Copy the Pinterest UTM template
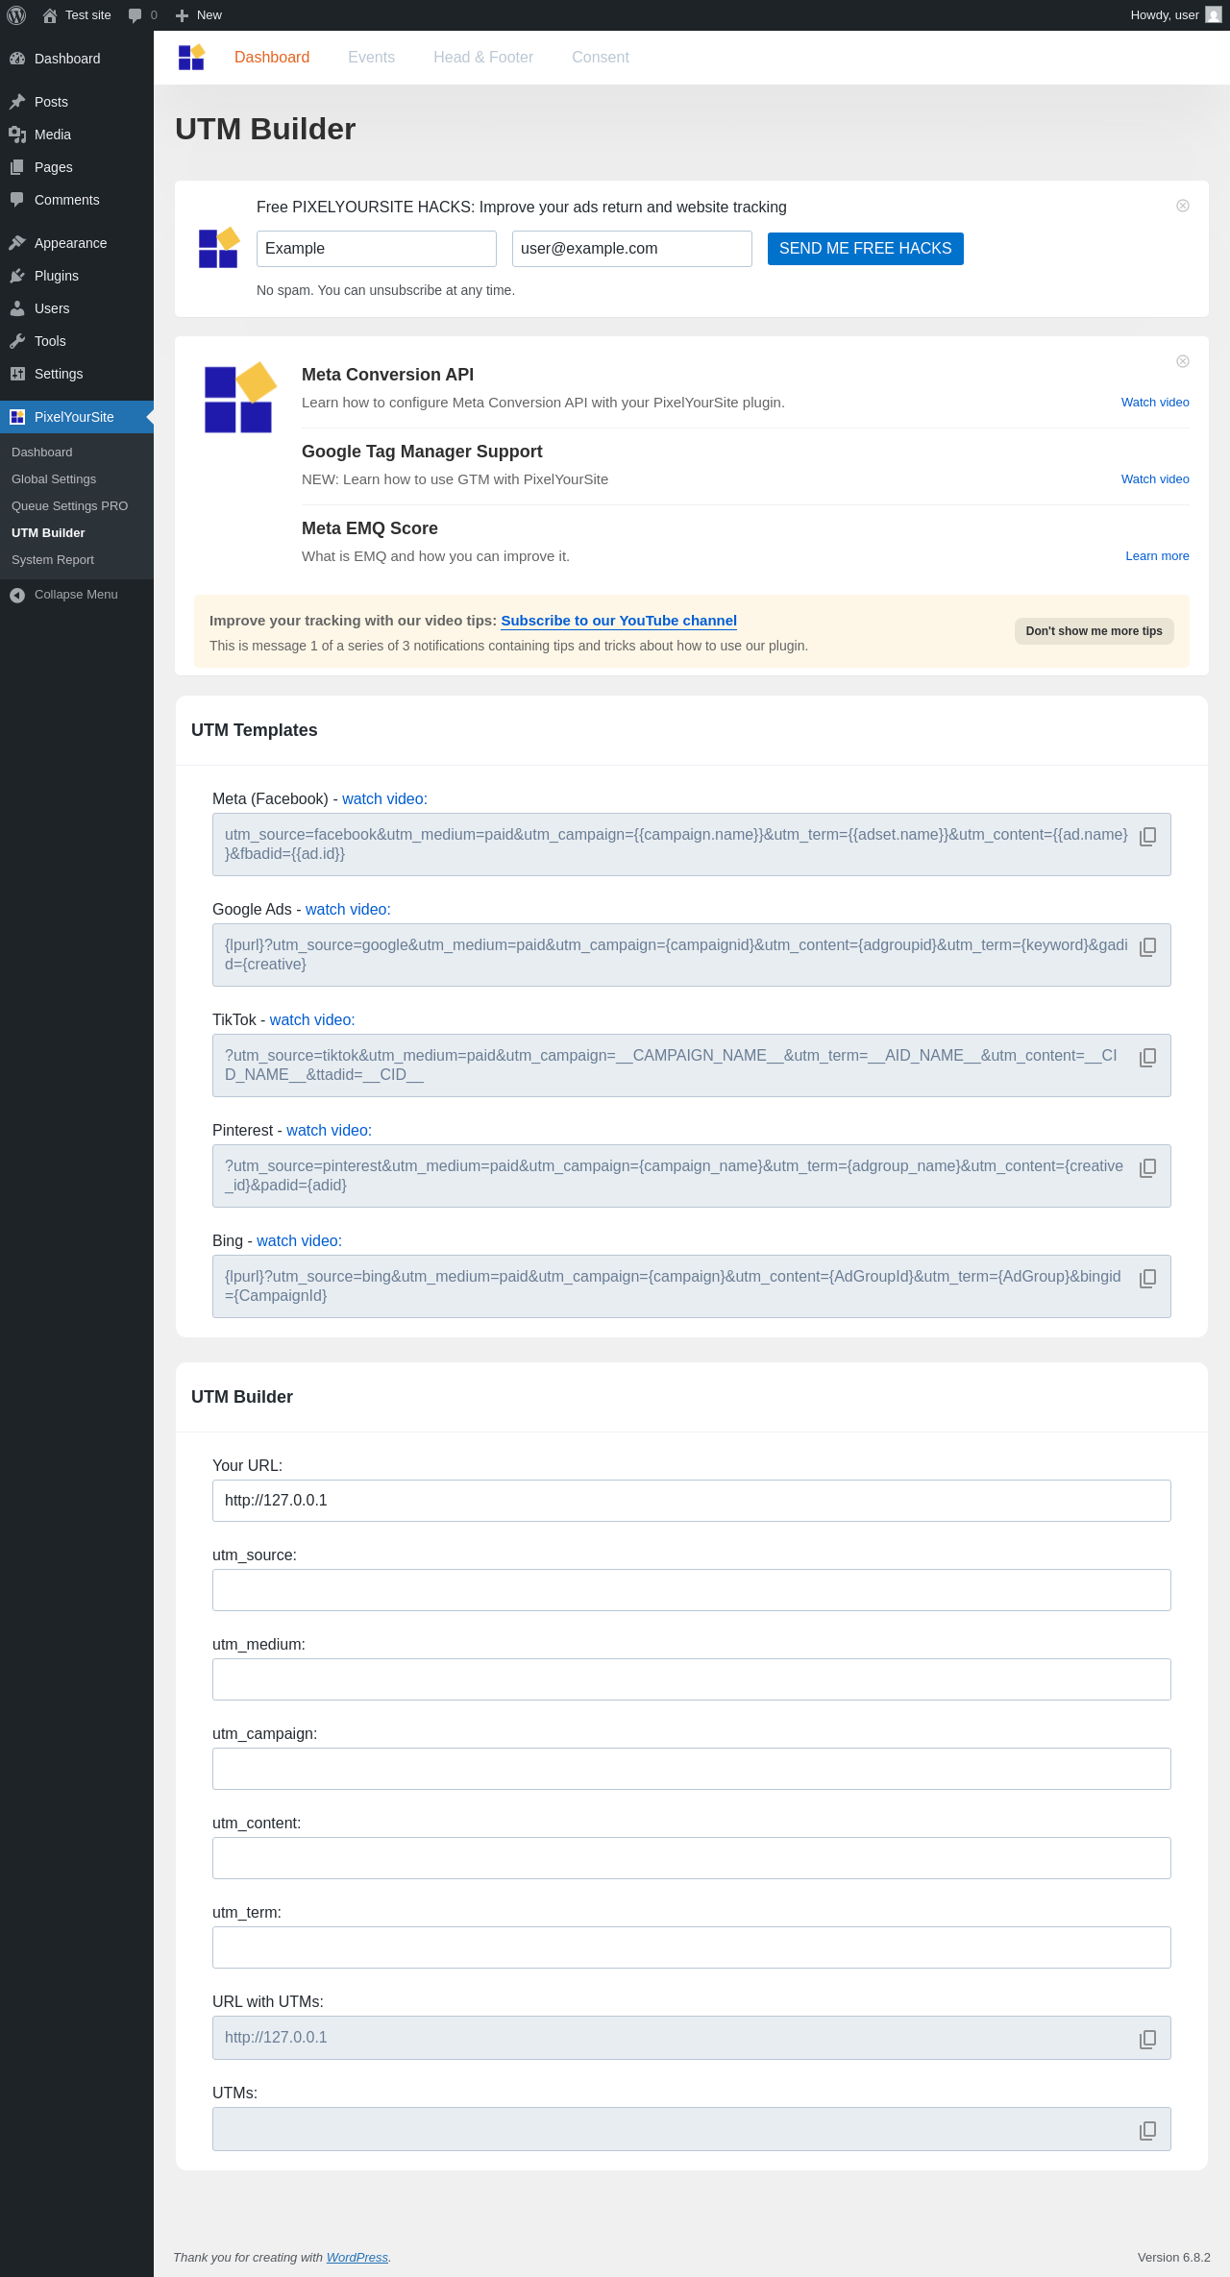1230x2277 pixels. [1147, 1168]
